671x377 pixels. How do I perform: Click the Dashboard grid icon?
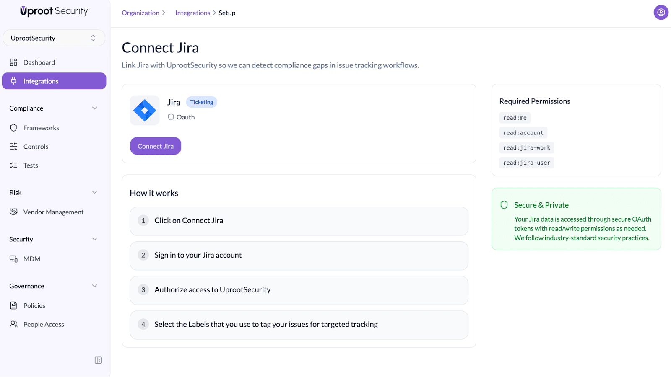(13, 62)
